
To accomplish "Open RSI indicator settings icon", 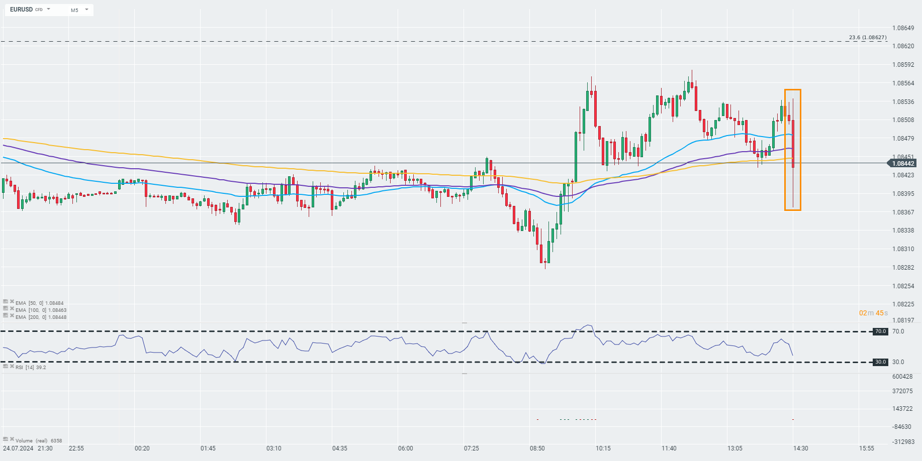I will tap(6, 367).
